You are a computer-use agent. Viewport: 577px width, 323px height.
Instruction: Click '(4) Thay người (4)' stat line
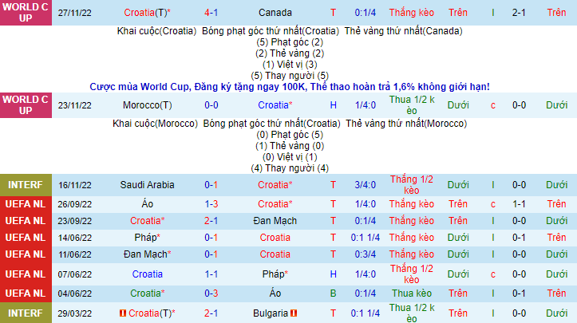pyautogui.click(x=290, y=168)
